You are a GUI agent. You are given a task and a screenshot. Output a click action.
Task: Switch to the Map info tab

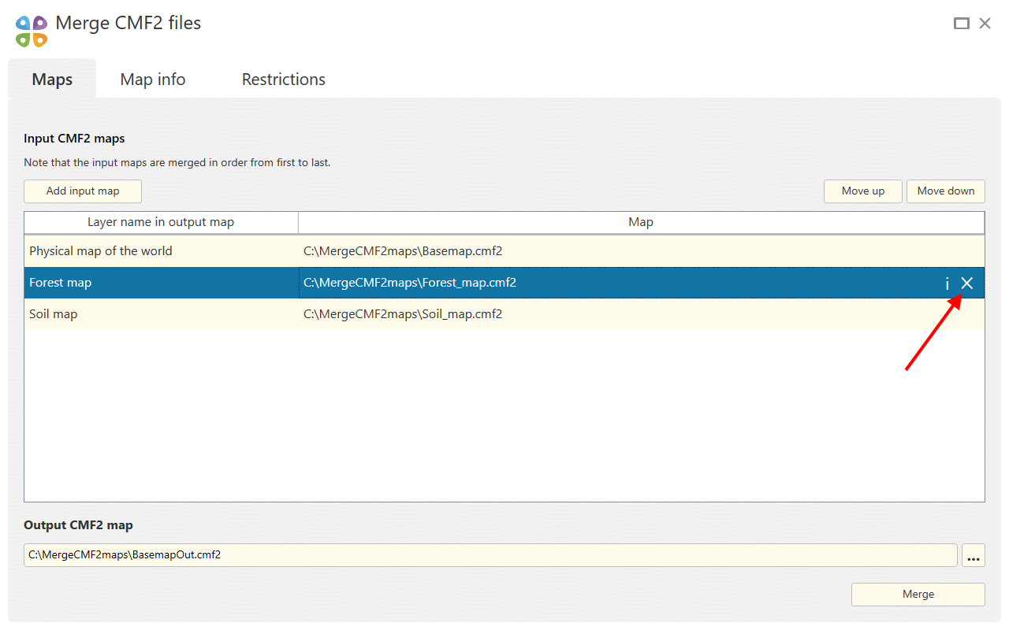[x=153, y=80]
